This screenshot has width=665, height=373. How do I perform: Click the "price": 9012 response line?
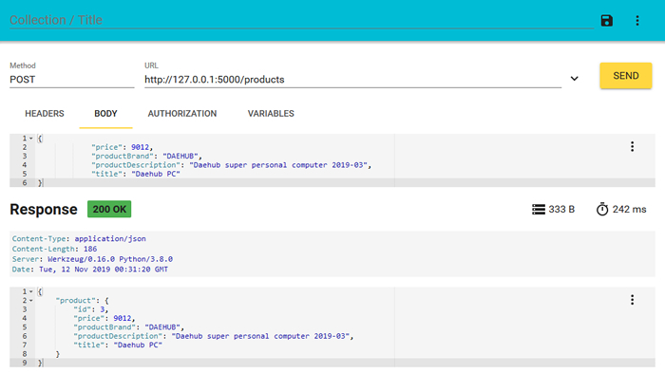coord(104,318)
